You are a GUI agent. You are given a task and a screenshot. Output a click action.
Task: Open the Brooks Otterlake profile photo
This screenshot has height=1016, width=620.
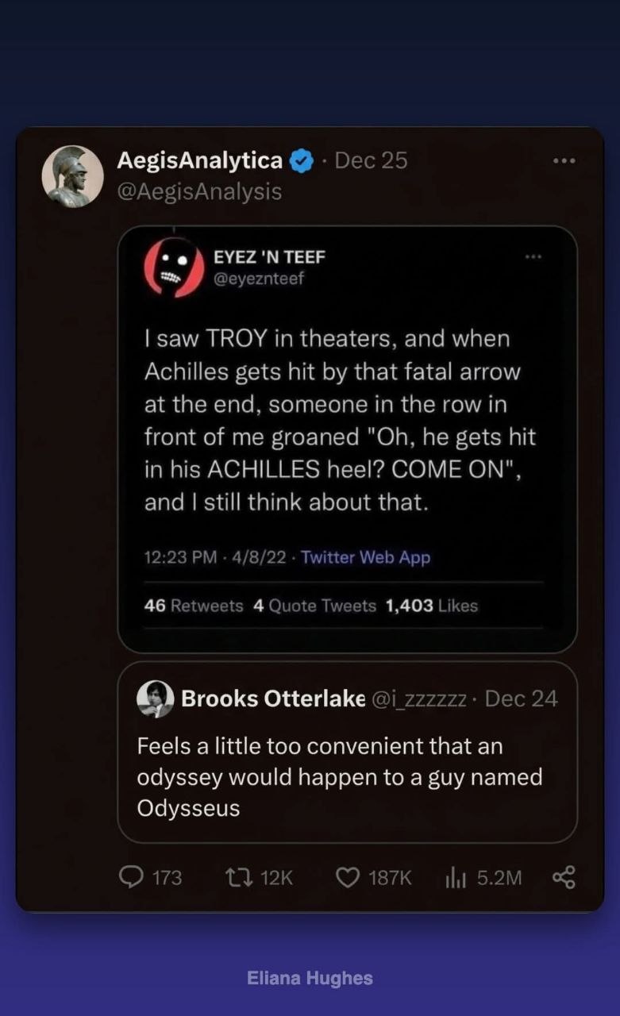(x=156, y=699)
